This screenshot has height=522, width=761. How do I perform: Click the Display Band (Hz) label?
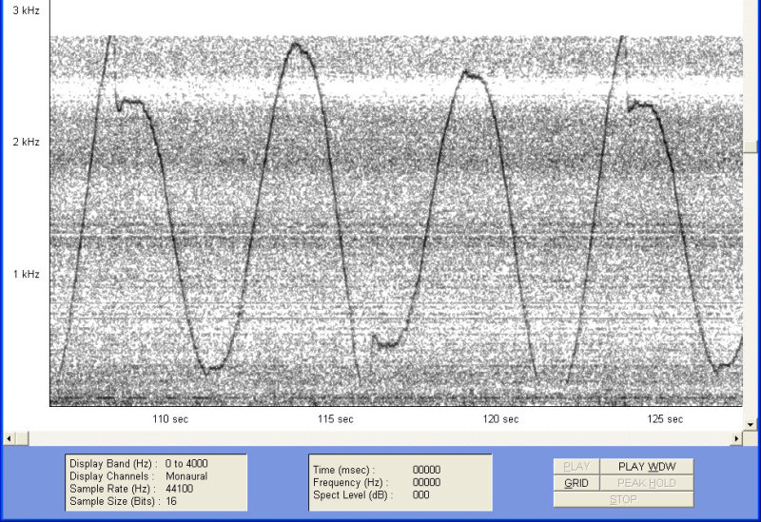click(113, 463)
